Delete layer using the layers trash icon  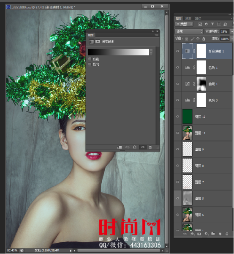227,234
